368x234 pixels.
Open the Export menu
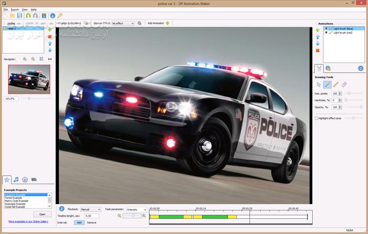point(15,9)
